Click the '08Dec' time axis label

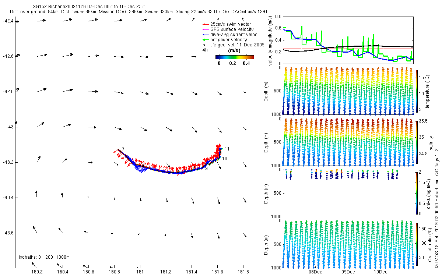pos(315,272)
